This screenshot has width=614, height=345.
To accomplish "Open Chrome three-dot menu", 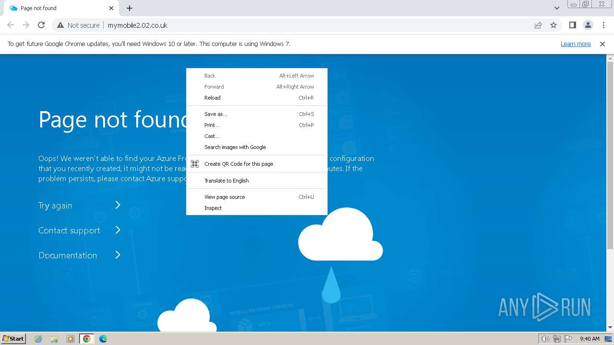I will [x=603, y=25].
